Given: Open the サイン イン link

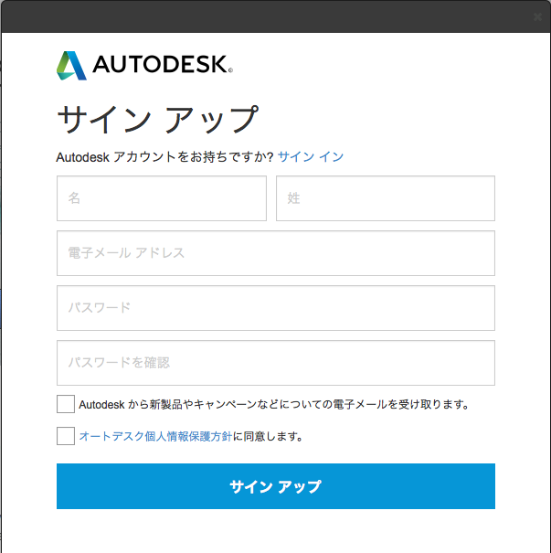Looking at the screenshot, I should tap(311, 156).
